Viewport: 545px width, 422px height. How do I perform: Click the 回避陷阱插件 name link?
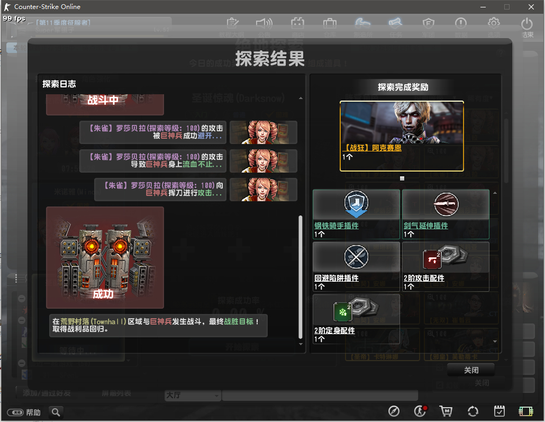click(336, 278)
